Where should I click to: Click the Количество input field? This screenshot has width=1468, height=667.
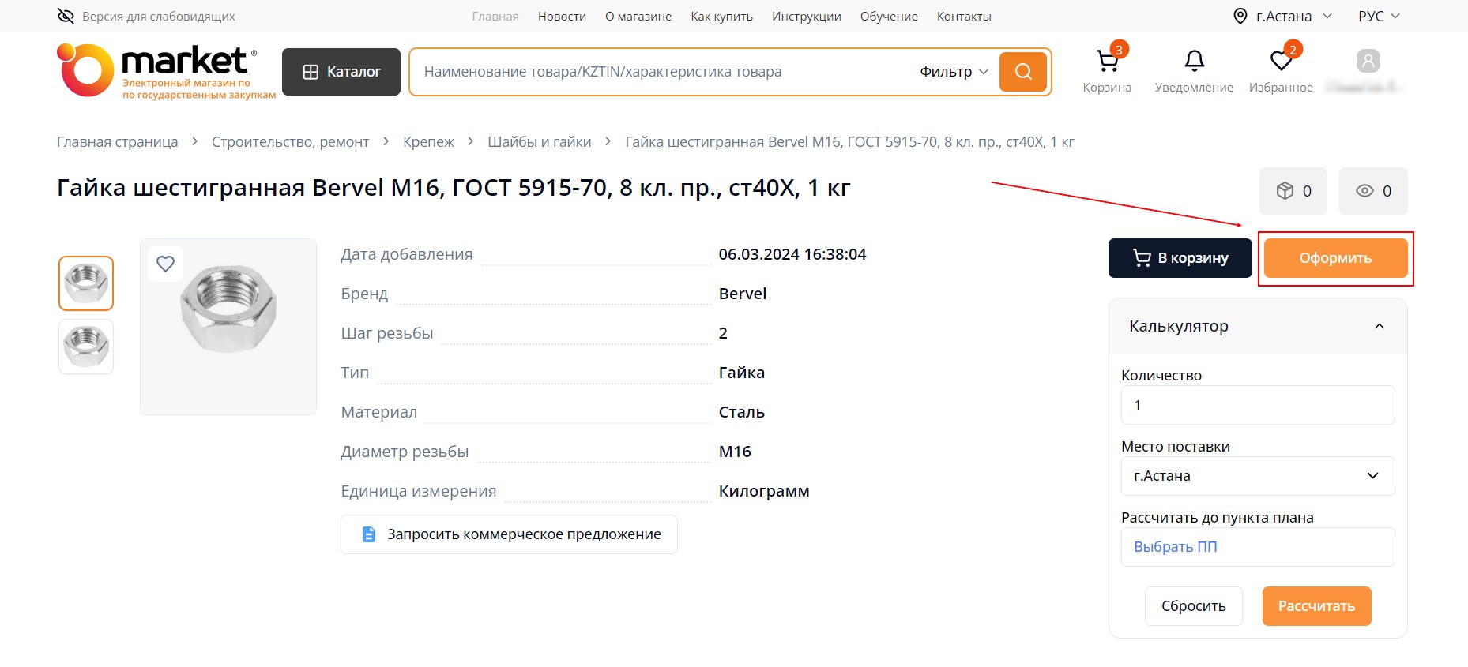1257,405
